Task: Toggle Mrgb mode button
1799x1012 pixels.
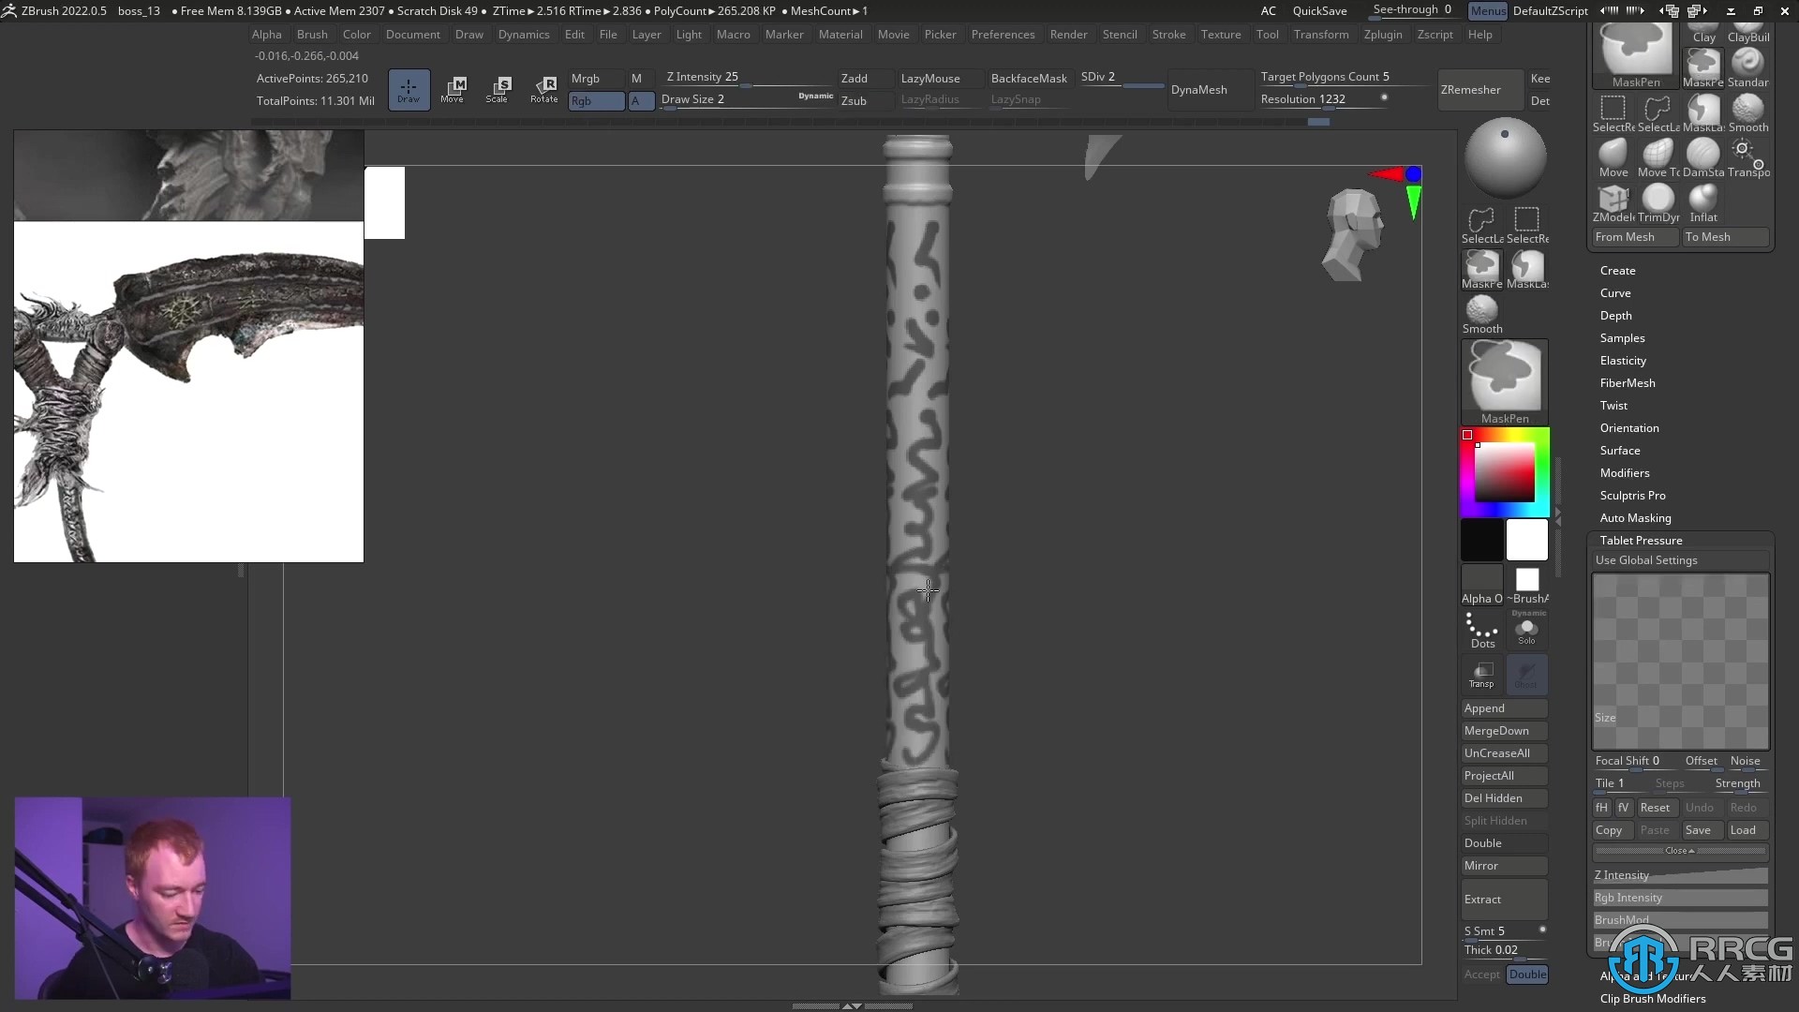Action: pyautogui.click(x=587, y=77)
